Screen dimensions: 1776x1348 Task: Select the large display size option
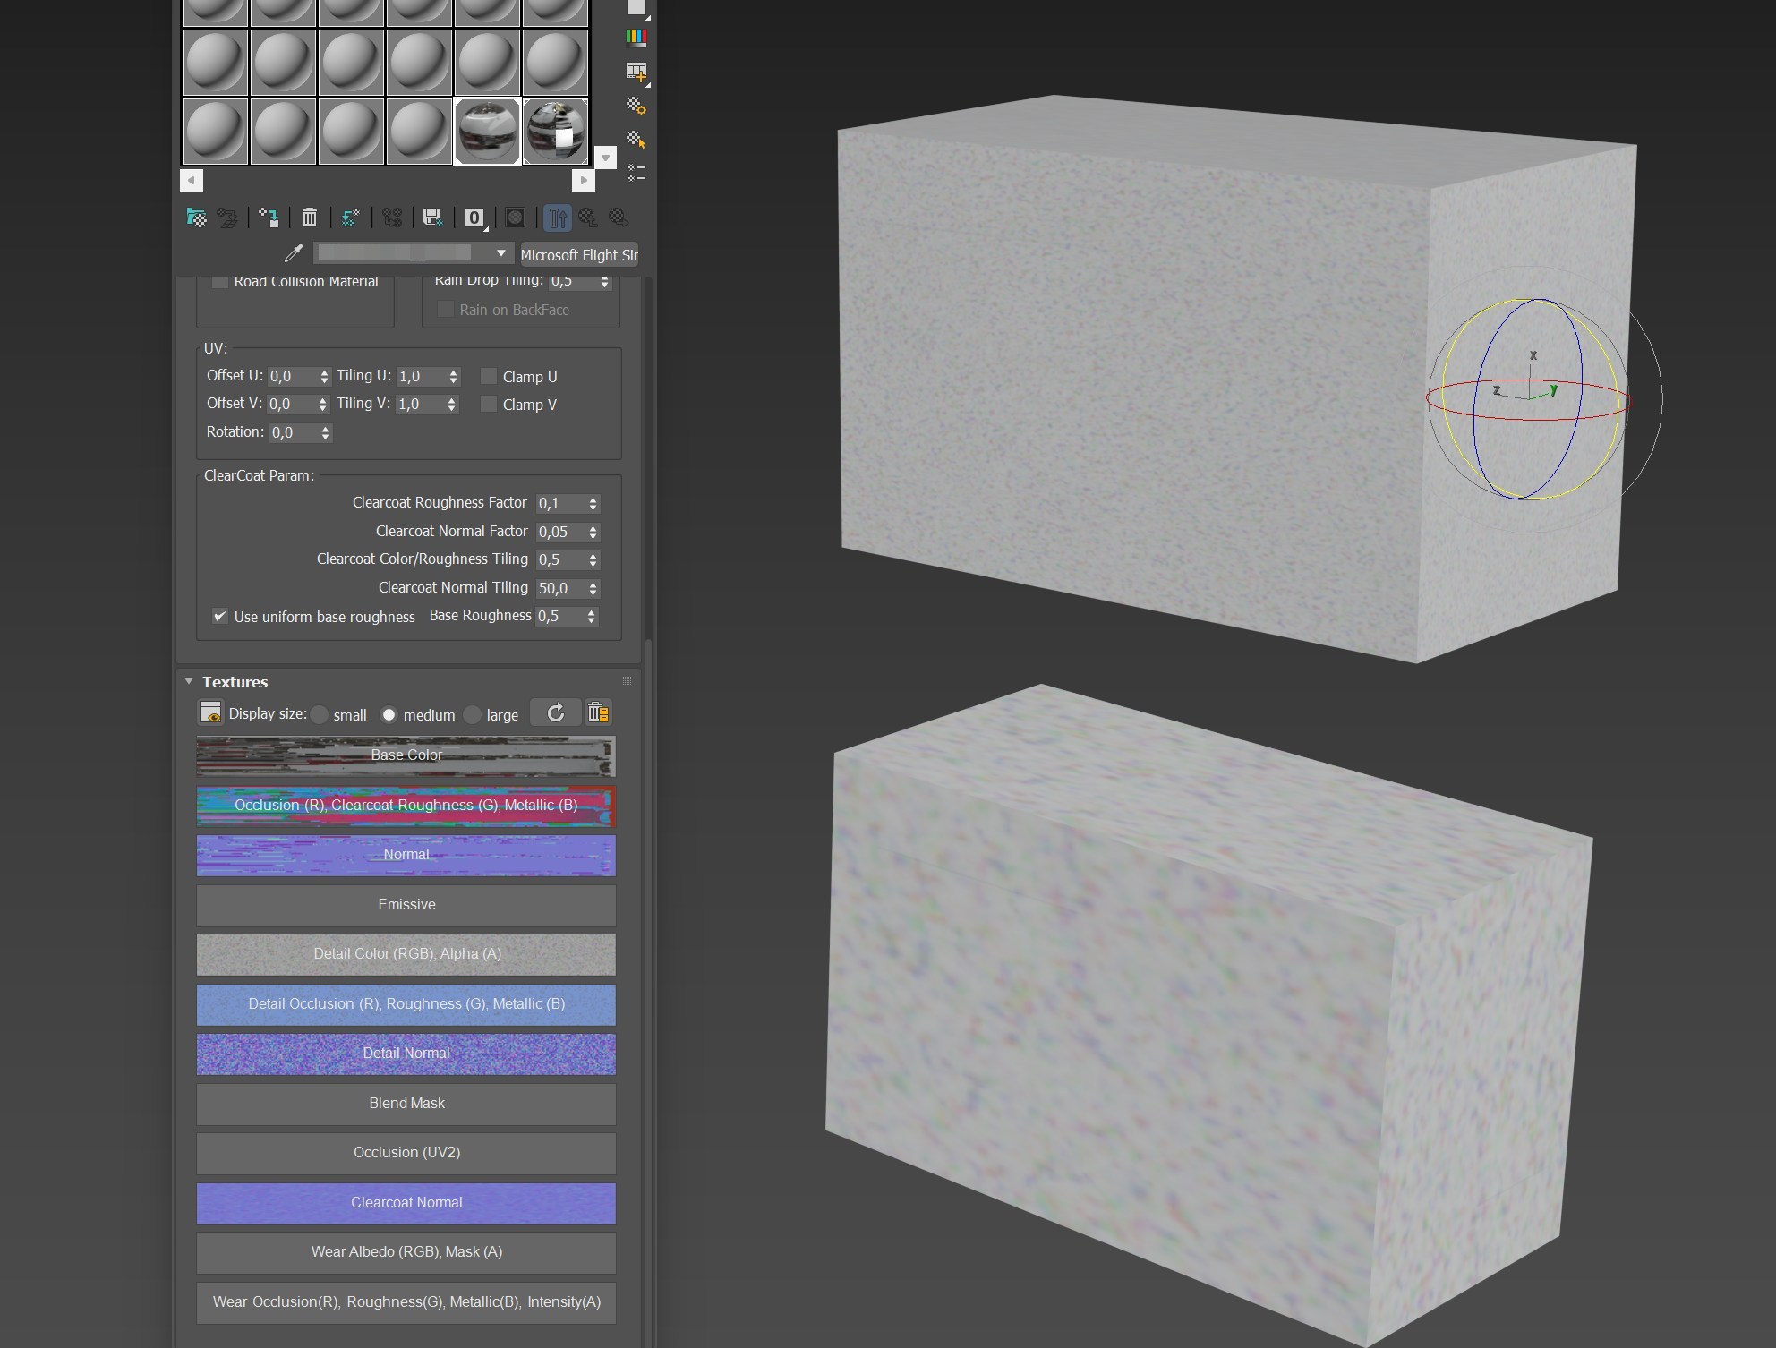pyautogui.click(x=473, y=714)
